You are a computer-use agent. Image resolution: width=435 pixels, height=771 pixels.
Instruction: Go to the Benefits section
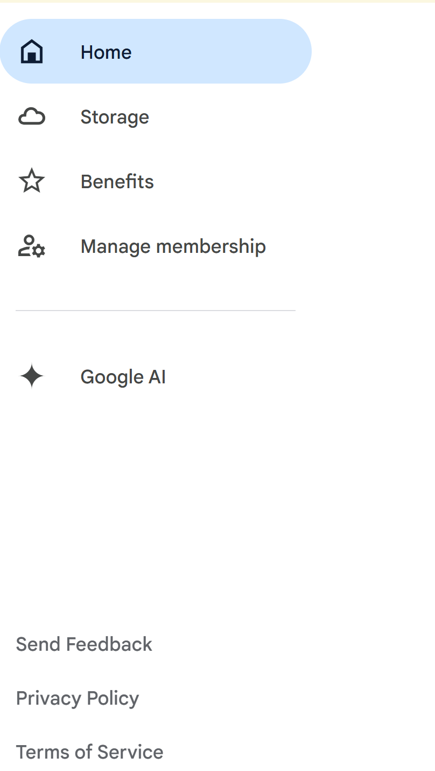(117, 182)
